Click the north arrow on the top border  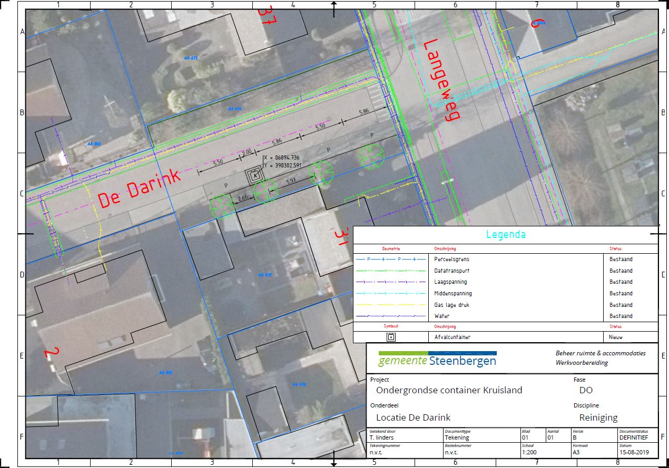click(333, 7)
